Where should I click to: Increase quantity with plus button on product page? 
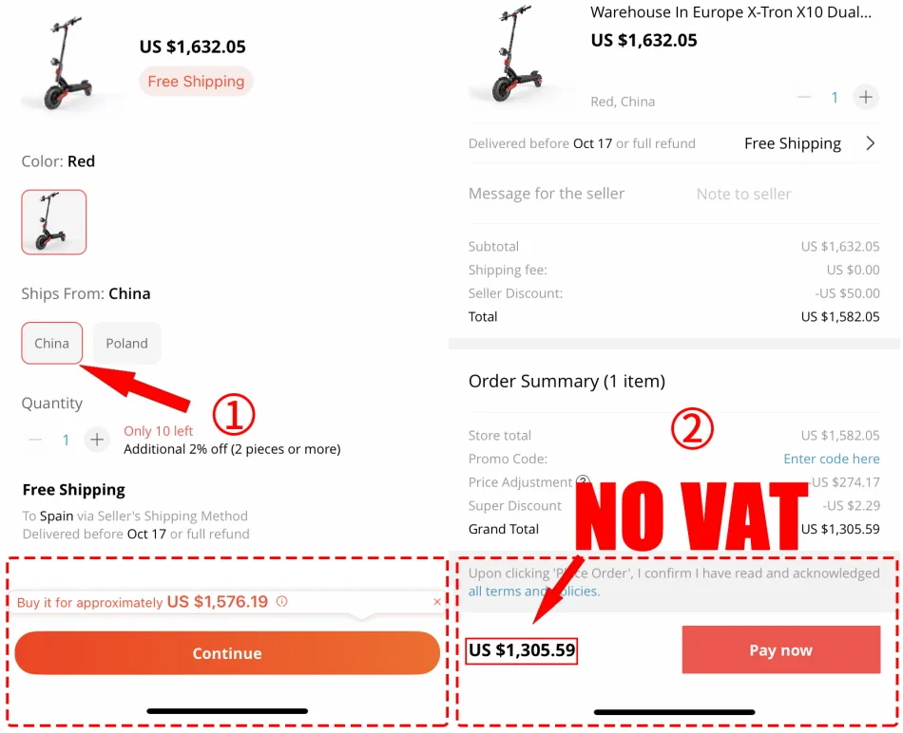pyautogui.click(x=97, y=441)
